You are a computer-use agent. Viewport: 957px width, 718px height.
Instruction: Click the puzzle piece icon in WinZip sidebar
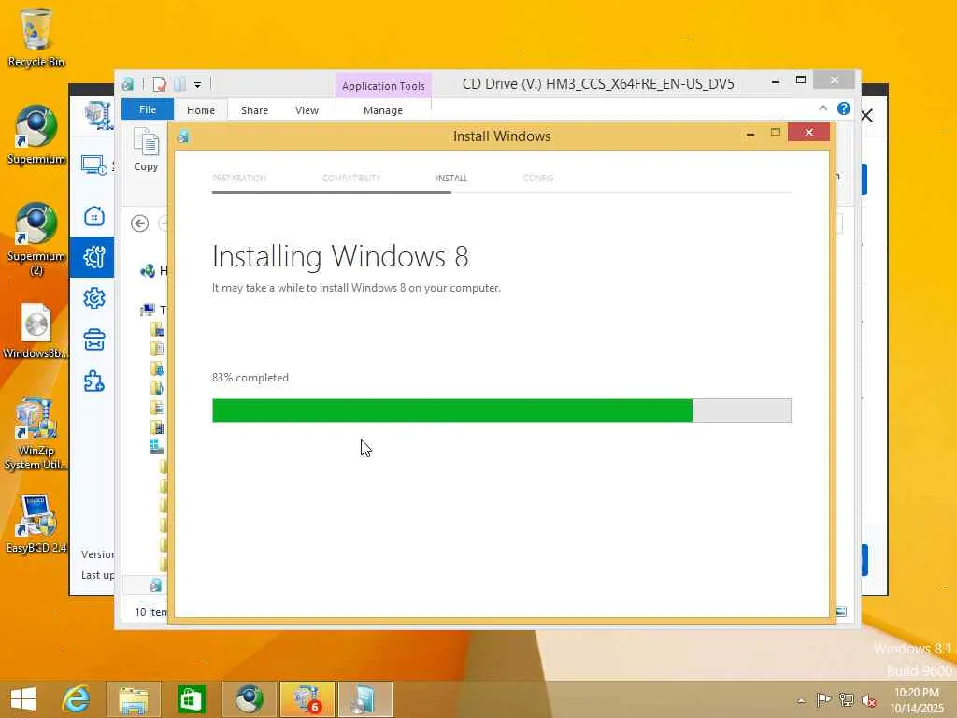tap(94, 381)
